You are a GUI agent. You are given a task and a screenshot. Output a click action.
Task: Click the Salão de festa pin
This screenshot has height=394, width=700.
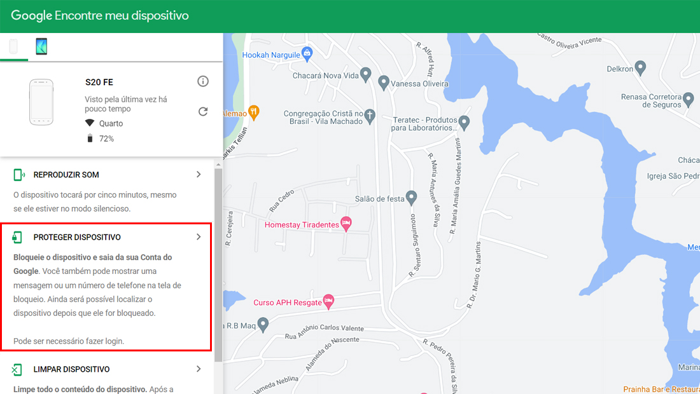point(411,197)
